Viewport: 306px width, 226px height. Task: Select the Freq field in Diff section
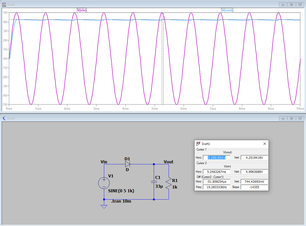click(x=216, y=187)
